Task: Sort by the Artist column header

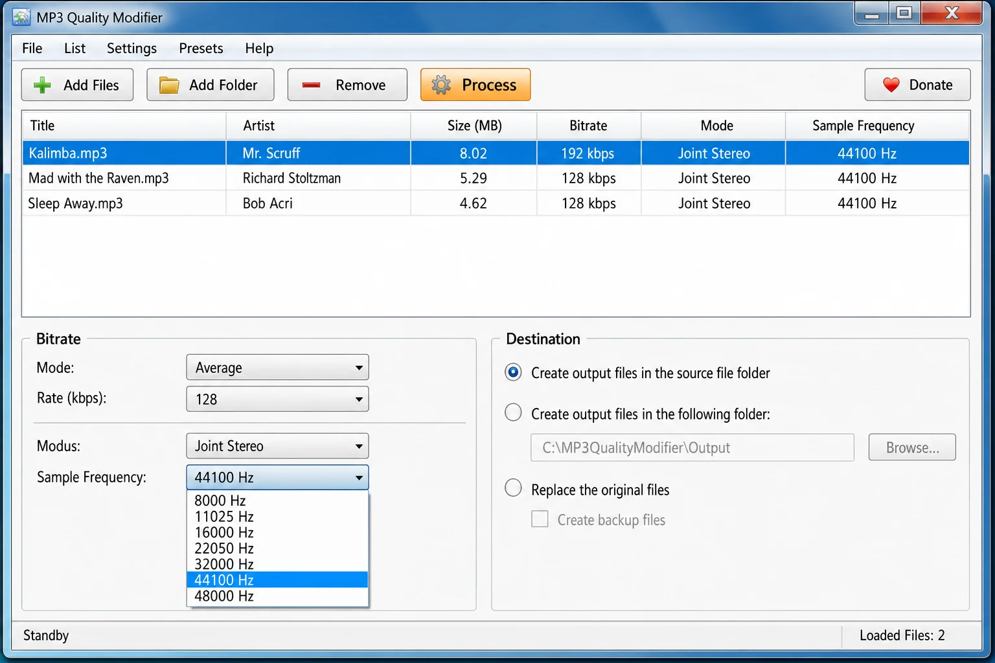Action: (x=318, y=126)
